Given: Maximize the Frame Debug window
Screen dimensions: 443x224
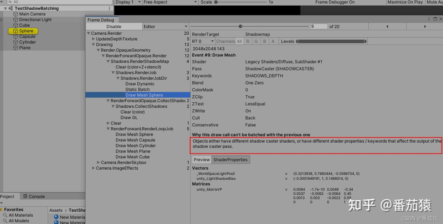Looking at the screenshot, I should [435, 19].
